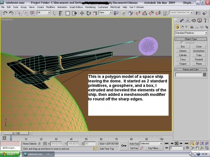Image resolution: width=210 pixels, height=157 pixels.
Task: Open the Windows start menu
Action: pos(10,154)
